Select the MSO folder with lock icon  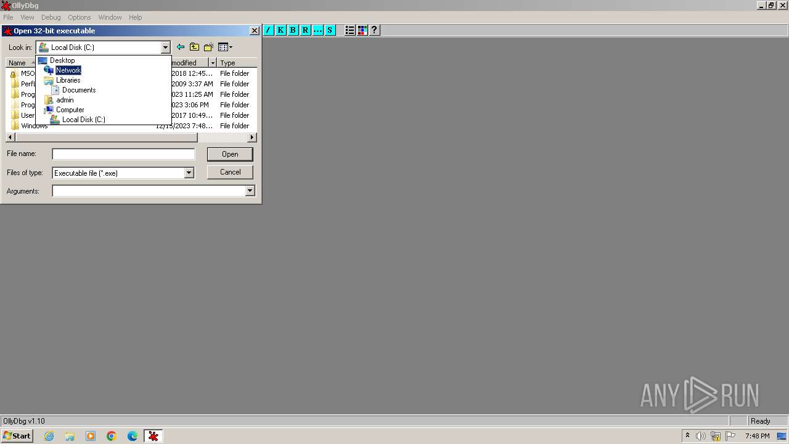coord(23,73)
